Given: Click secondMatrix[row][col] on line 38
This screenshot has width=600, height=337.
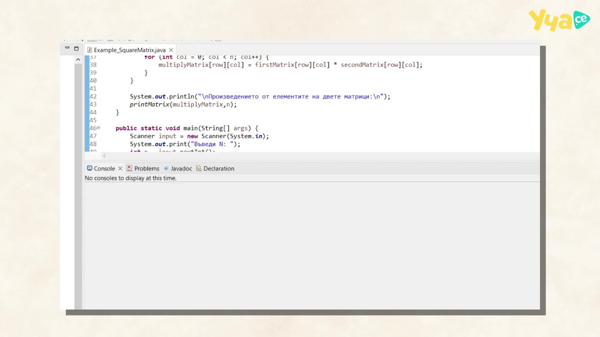Looking at the screenshot, I should [380, 65].
